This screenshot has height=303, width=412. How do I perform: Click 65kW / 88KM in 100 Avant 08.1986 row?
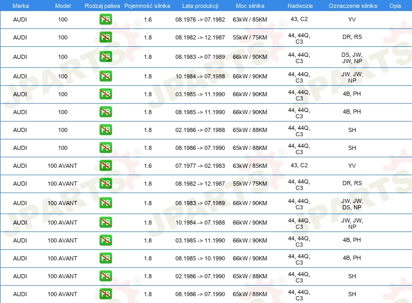[250, 294]
